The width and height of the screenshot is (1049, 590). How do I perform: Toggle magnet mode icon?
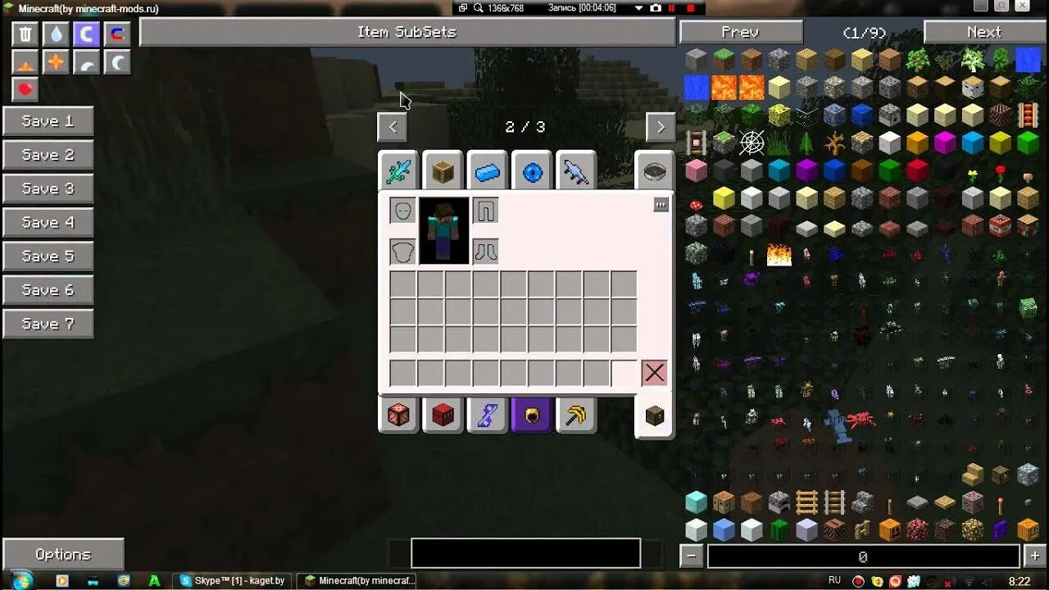pyautogui.click(x=117, y=34)
